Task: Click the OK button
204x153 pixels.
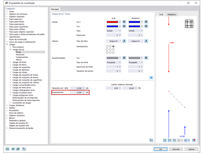Action: tap(161, 149)
